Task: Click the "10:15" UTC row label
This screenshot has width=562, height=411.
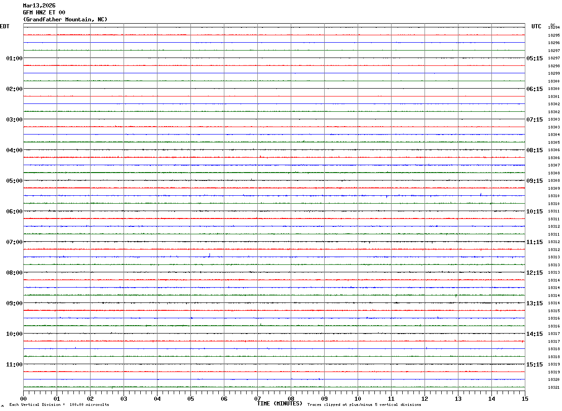Action: [x=535, y=212]
